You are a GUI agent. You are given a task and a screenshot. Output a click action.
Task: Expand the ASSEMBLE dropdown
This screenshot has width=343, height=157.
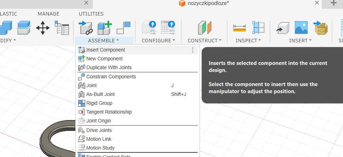click(103, 41)
